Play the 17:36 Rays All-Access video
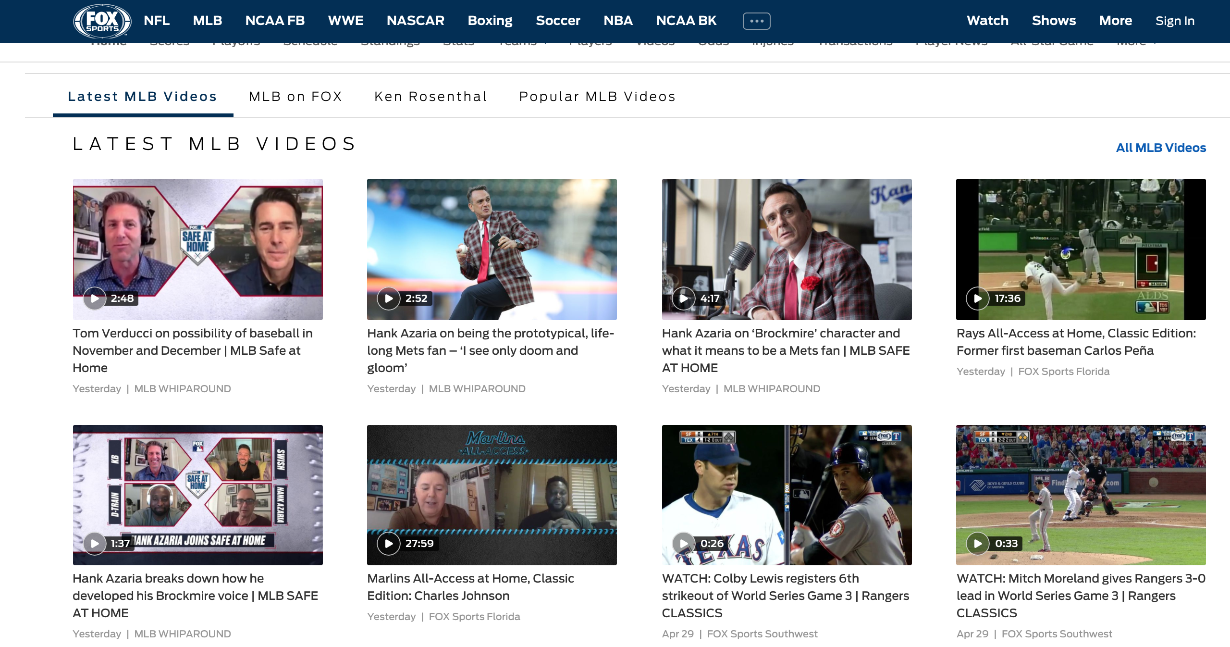 click(x=978, y=299)
